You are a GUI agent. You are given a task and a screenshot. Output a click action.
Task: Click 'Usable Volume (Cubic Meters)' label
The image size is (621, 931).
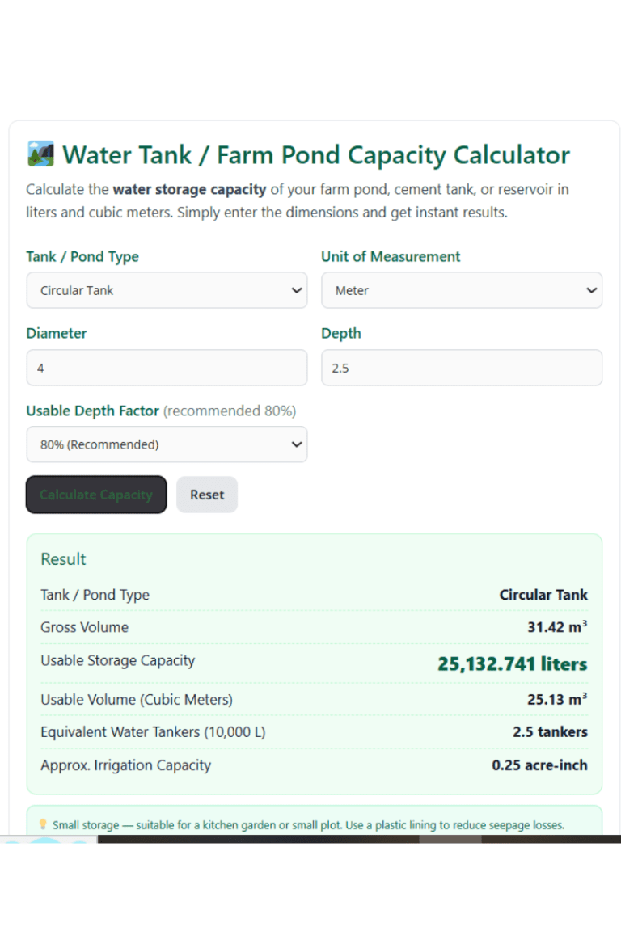click(137, 699)
